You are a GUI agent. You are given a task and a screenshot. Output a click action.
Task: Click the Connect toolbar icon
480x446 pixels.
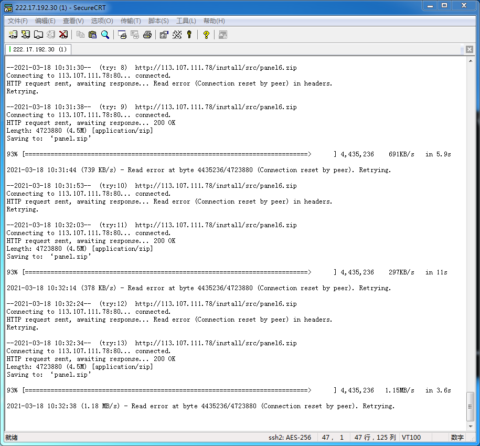pos(13,35)
